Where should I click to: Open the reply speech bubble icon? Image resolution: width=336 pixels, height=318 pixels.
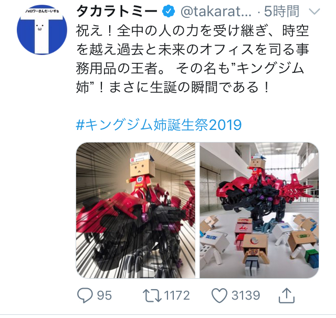click(85, 295)
